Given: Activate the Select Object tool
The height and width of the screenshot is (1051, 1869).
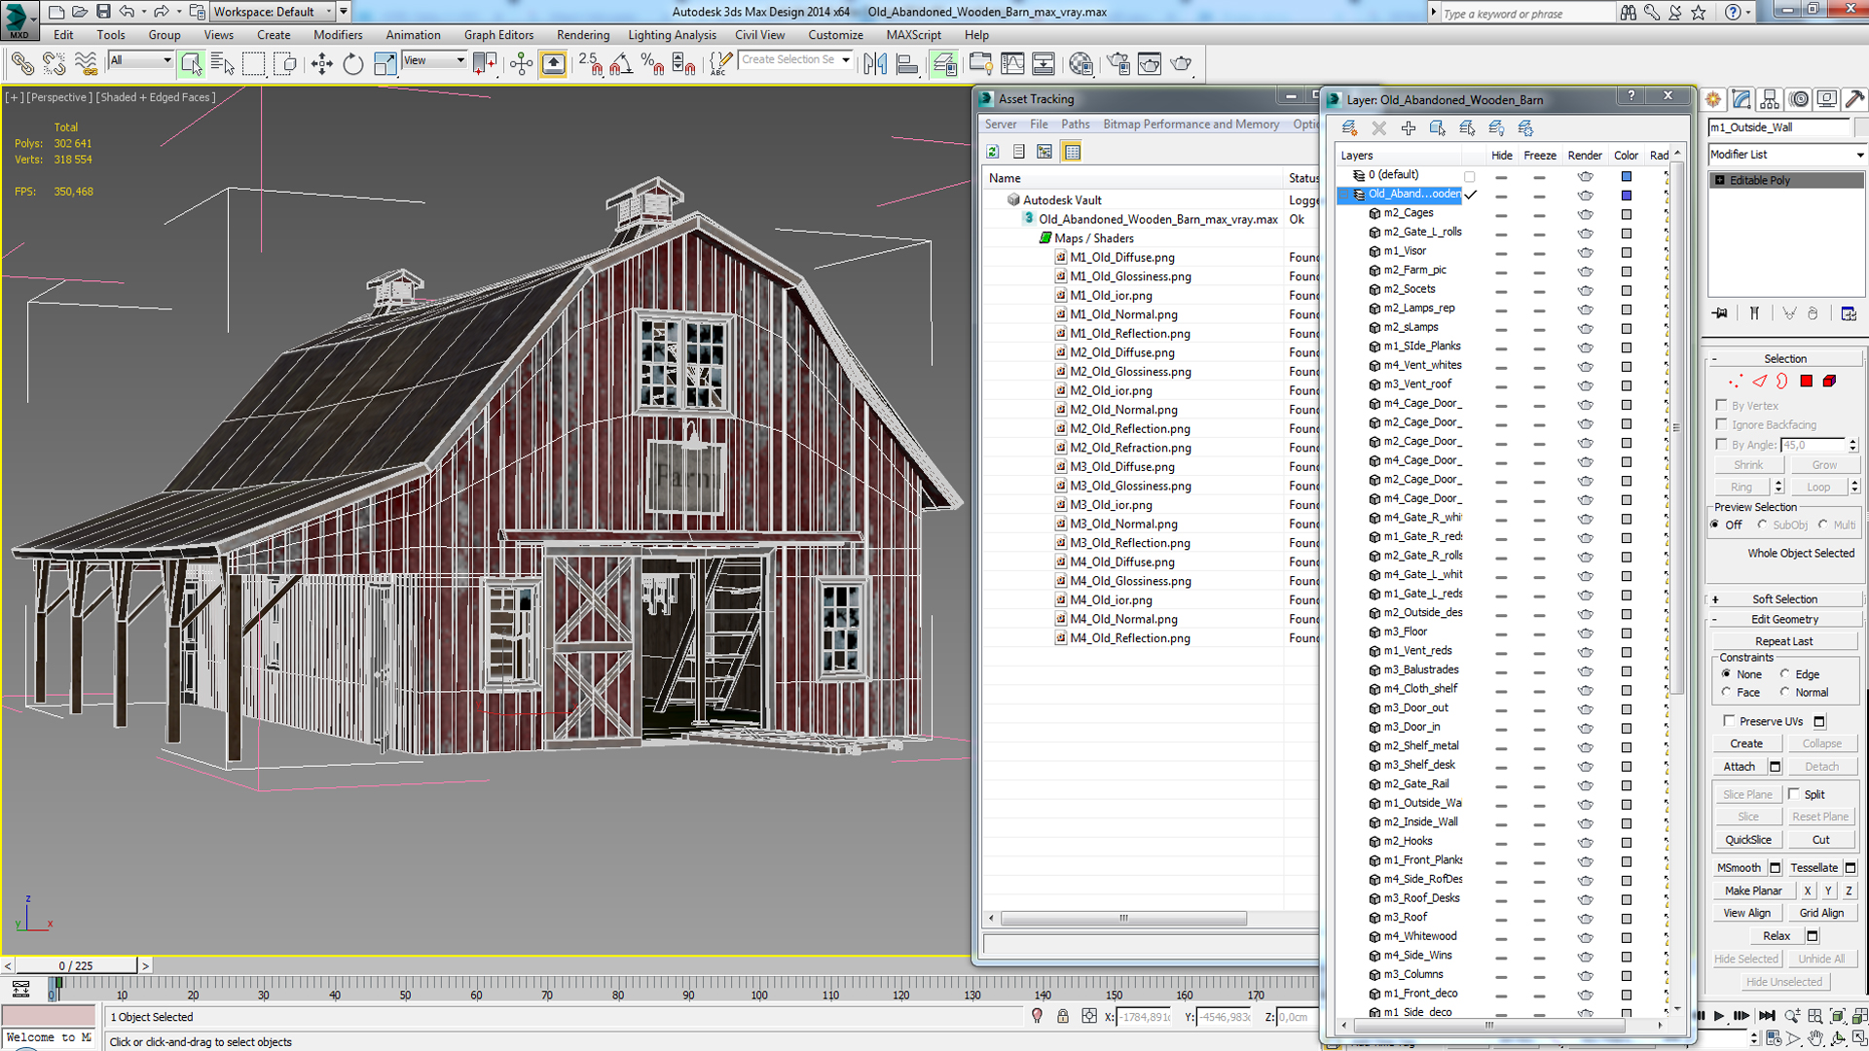Looking at the screenshot, I should pos(191,64).
